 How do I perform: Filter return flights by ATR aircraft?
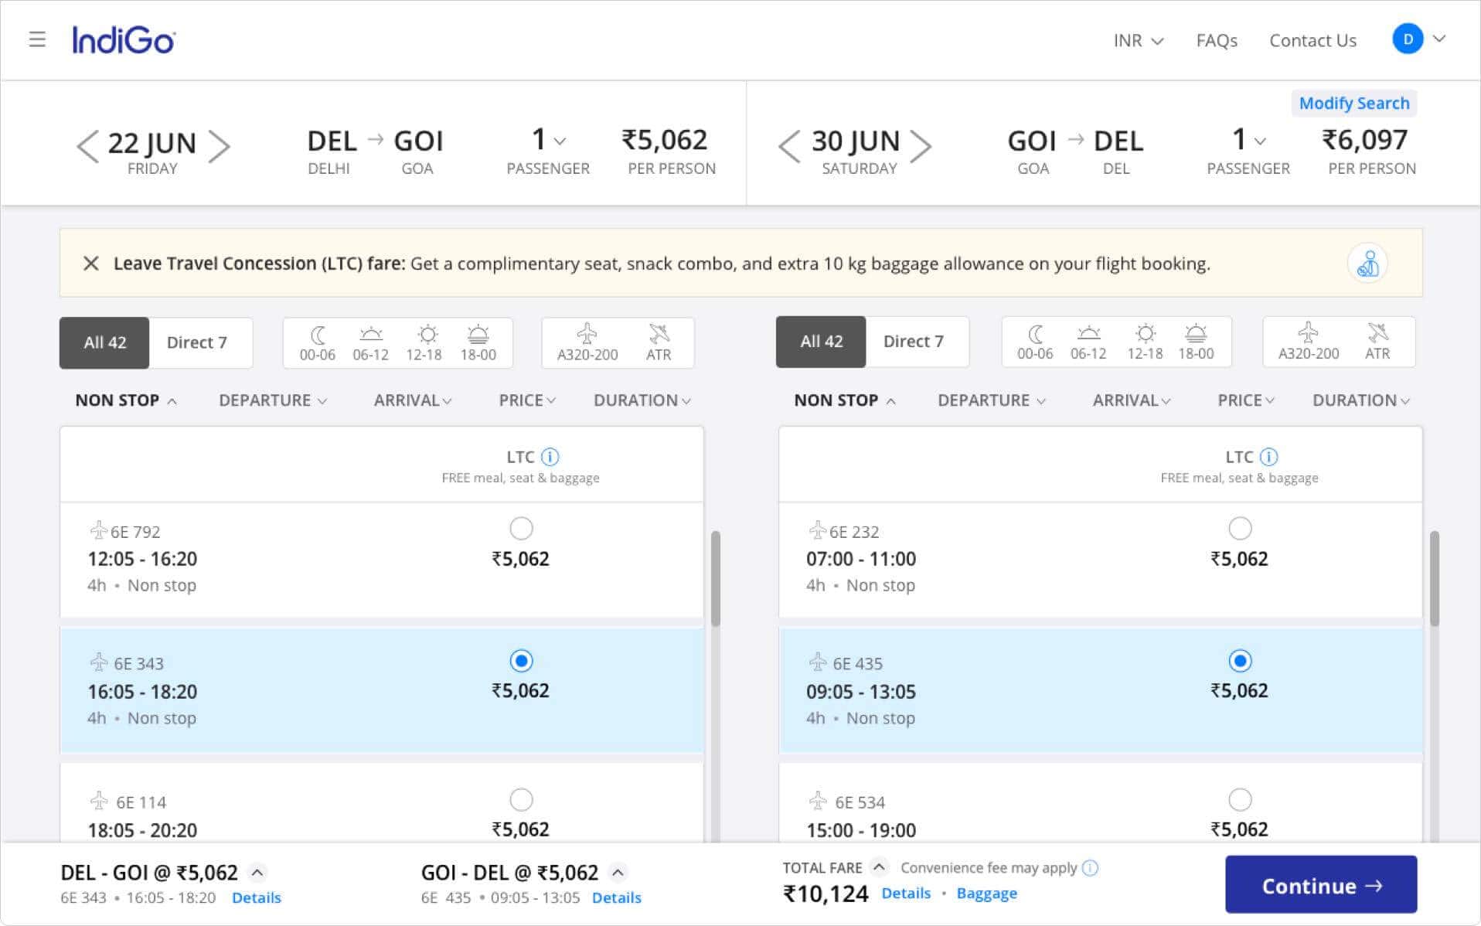point(1377,342)
